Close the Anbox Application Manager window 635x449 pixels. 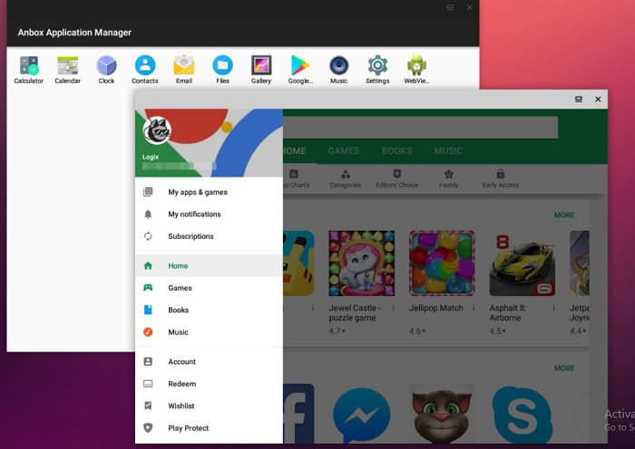pyautogui.click(x=469, y=7)
